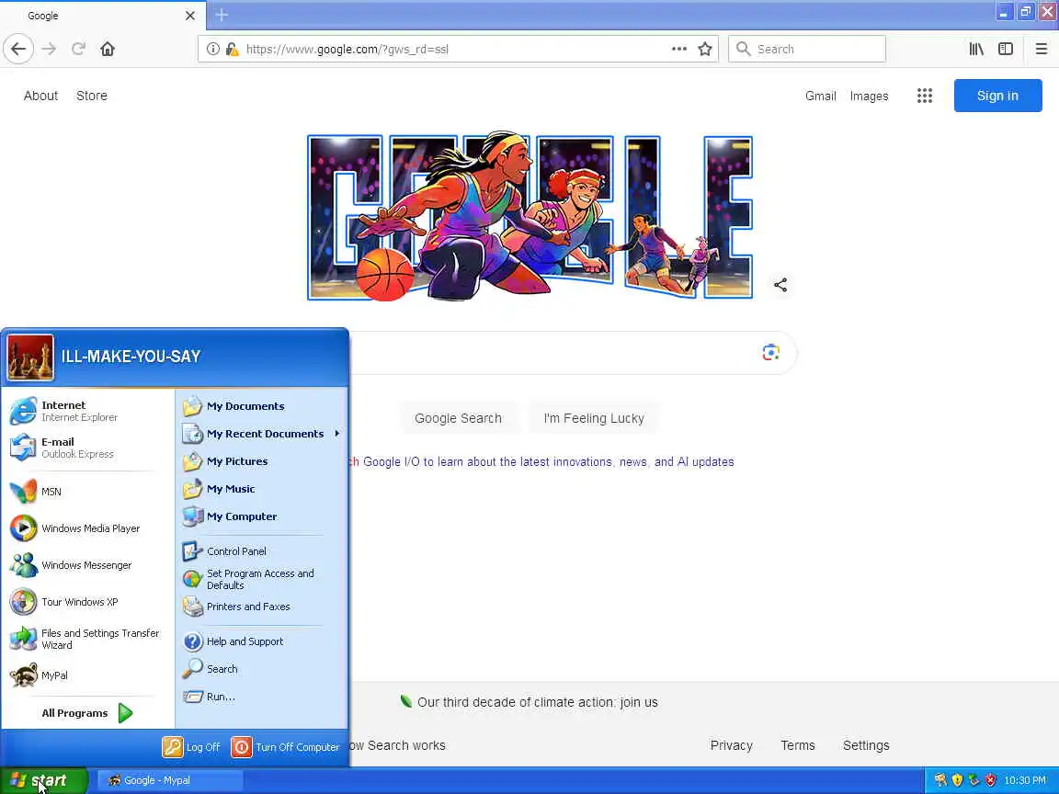Screen dimensions: 1059x794
Task: Open the Store link
Action: point(92,96)
